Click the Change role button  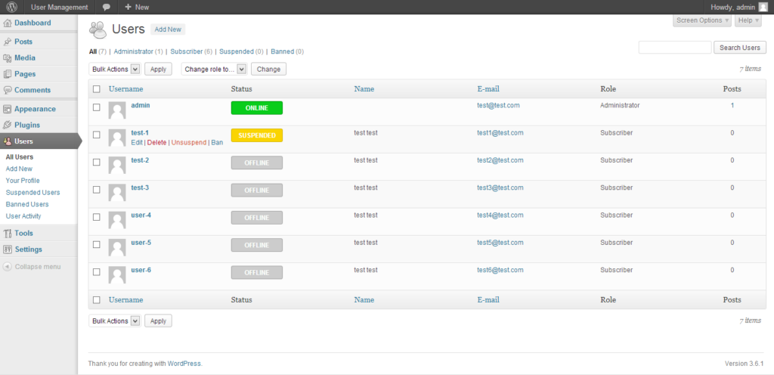coord(268,69)
